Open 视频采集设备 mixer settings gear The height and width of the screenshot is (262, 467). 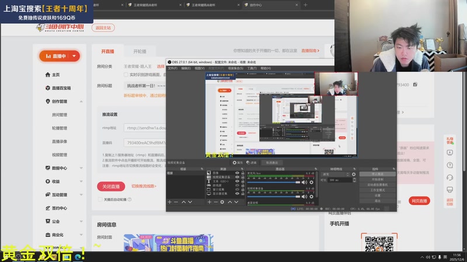click(x=312, y=196)
